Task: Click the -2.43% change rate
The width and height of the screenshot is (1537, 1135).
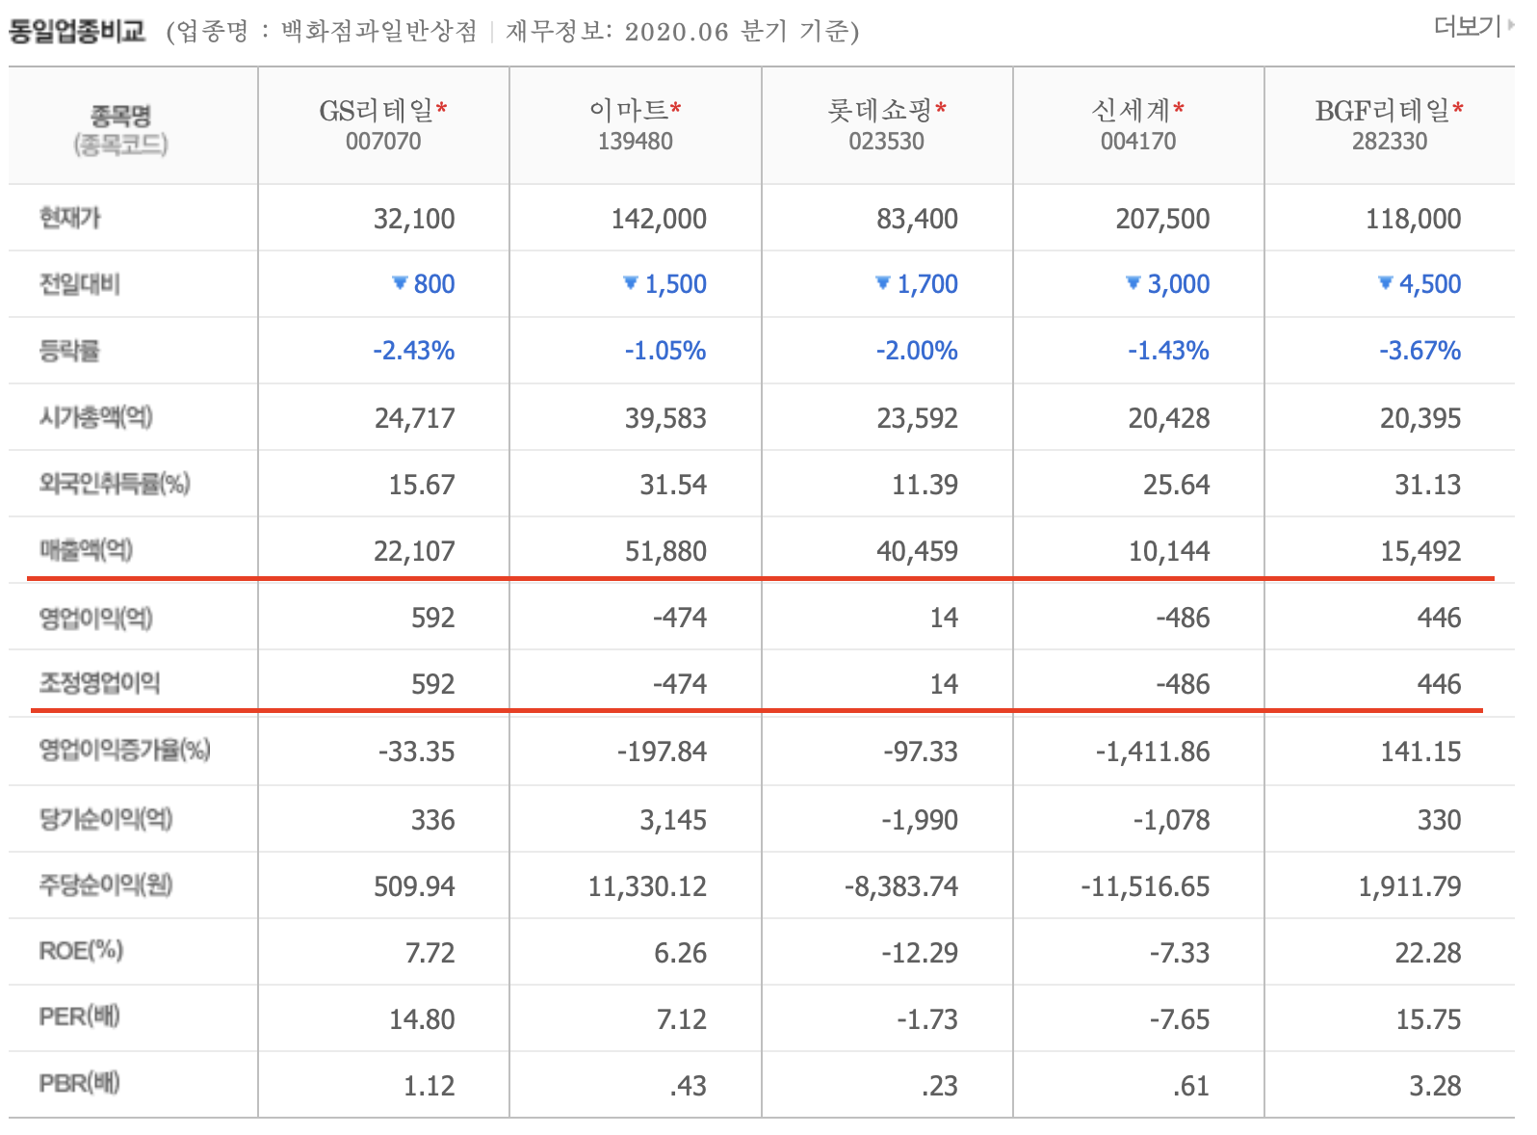Action: (414, 351)
